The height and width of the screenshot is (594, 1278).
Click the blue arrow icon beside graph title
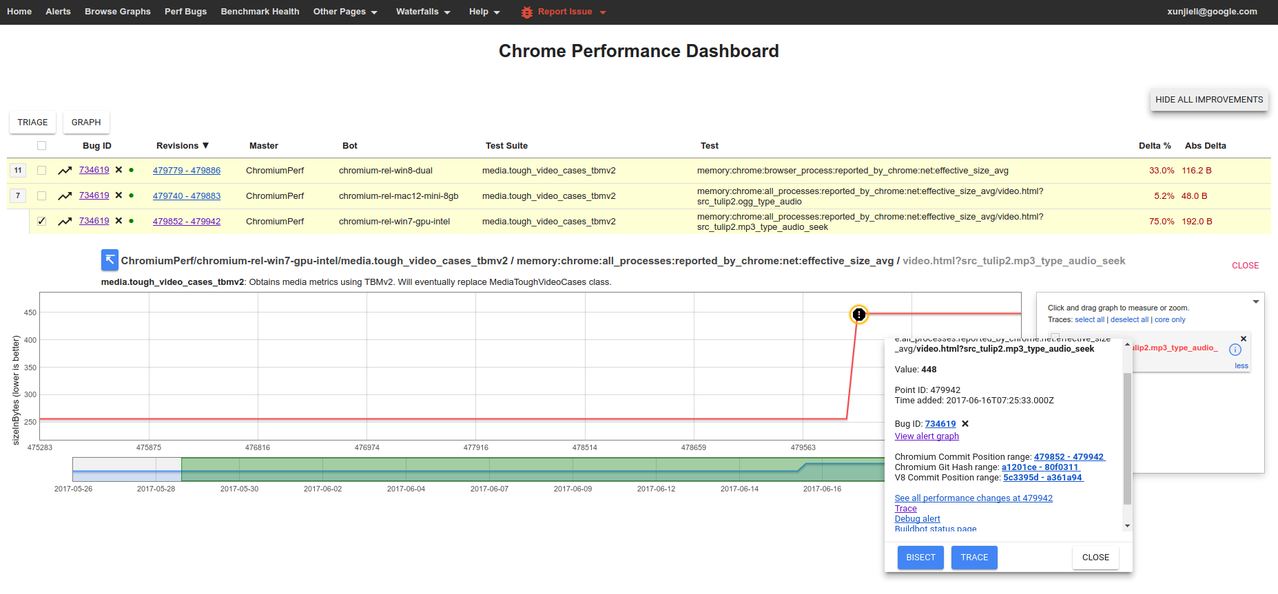tap(110, 260)
